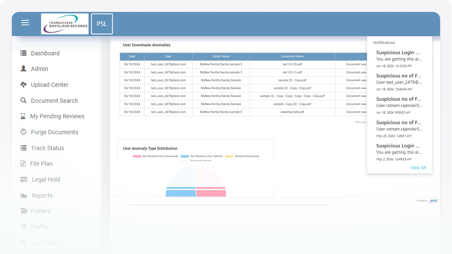The image size is (452, 254).
Task: Click the Powered by PSL logo
Action: click(x=434, y=201)
